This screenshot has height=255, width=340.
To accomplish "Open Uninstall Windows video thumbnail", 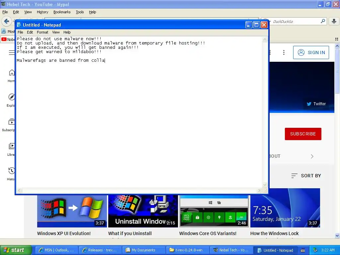I will [143, 211].
